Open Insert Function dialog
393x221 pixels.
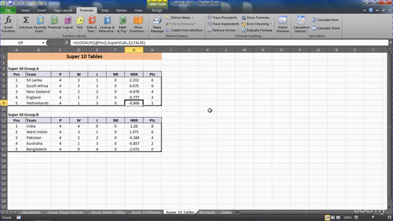pos(8,24)
